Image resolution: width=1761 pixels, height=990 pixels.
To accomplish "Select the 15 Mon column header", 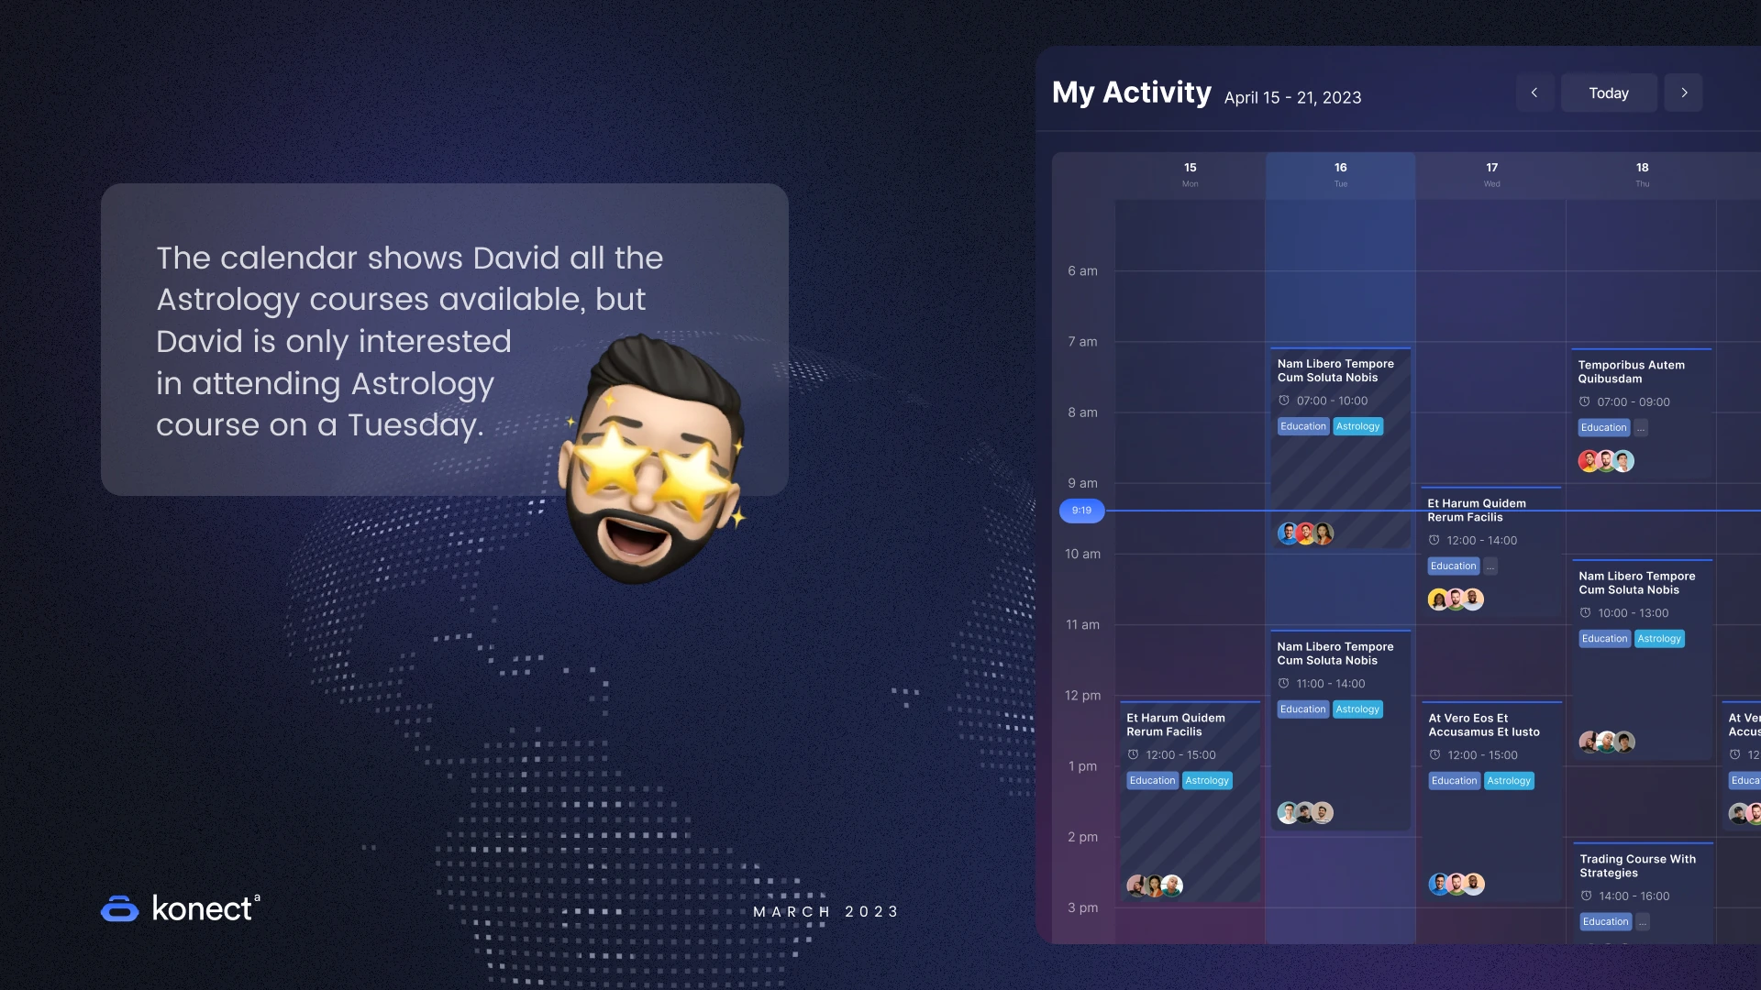I will point(1190,174).
